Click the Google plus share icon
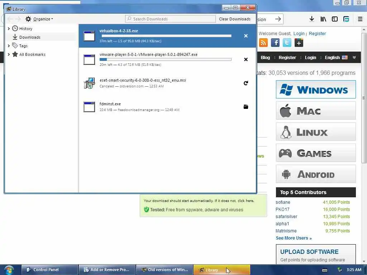367x275 pixels. coord(299,43)
